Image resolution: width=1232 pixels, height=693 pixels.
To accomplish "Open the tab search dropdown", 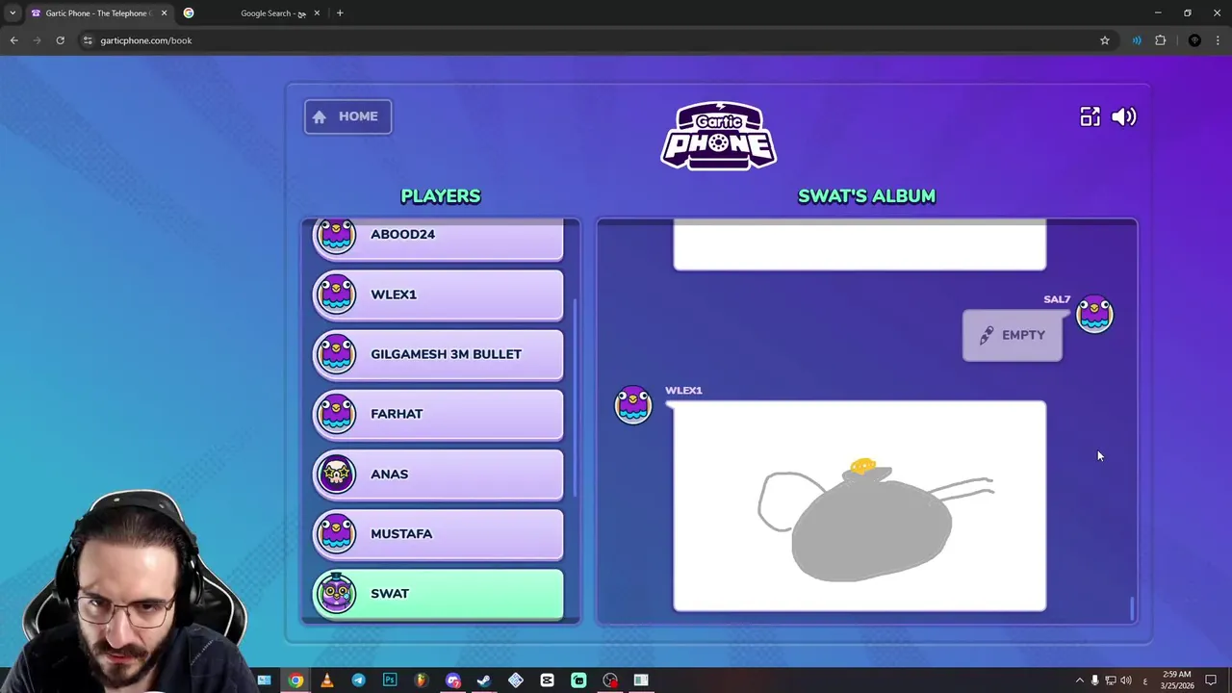I will point(13,13).
